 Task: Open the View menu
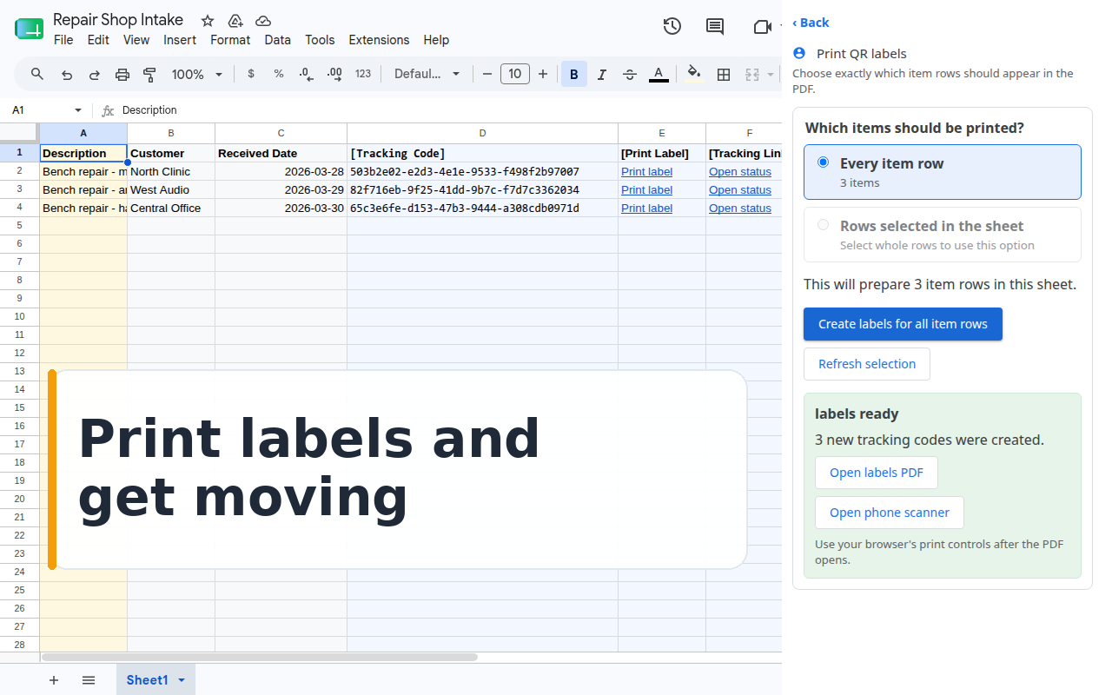pyautogui.click(x=136, y=40)
